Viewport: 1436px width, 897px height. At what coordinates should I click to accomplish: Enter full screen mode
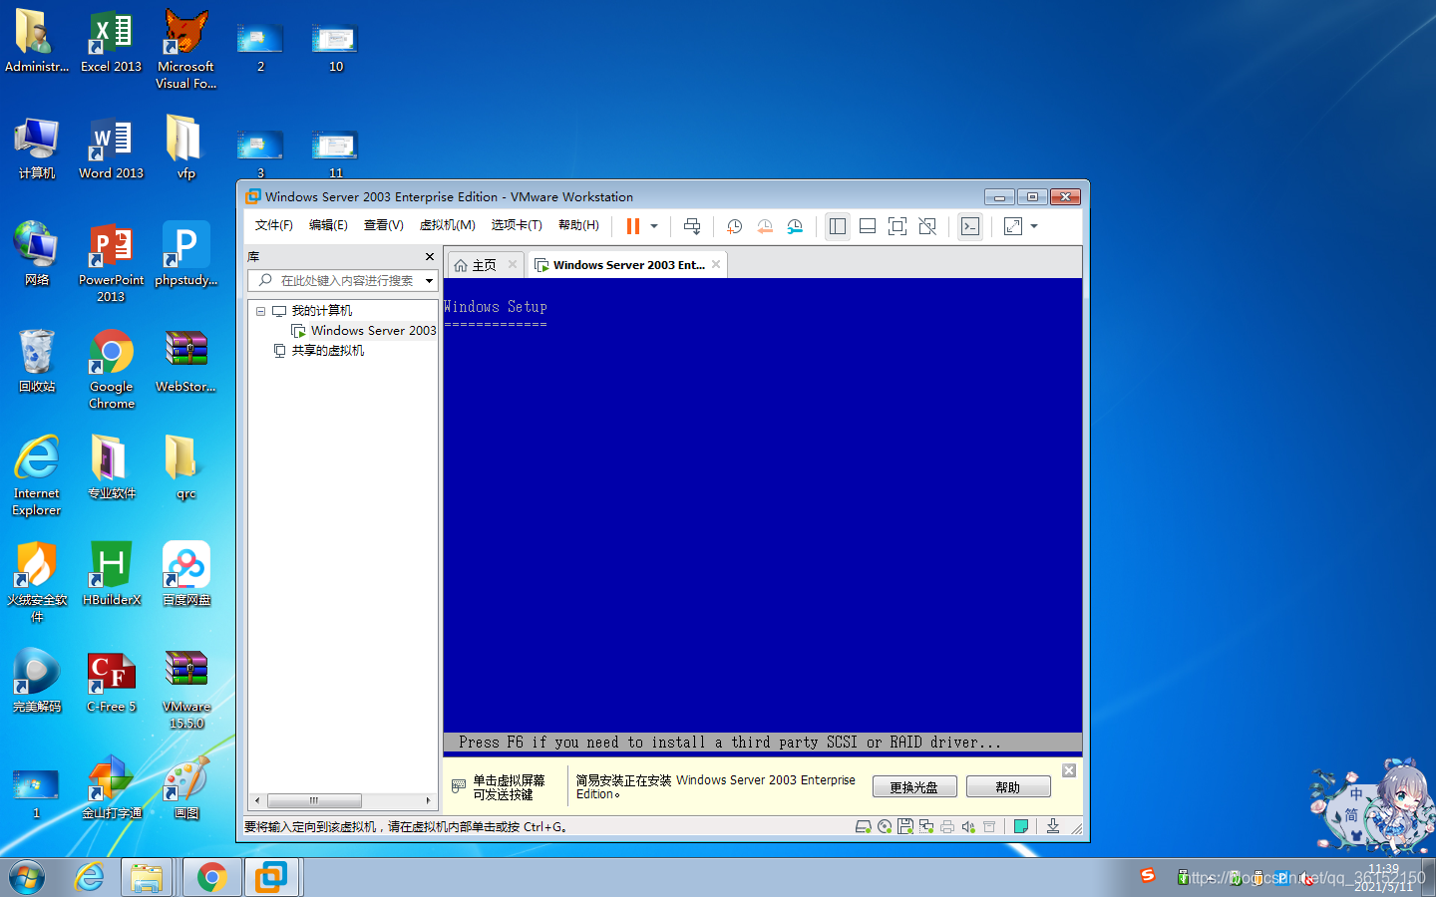coord(897,226)
